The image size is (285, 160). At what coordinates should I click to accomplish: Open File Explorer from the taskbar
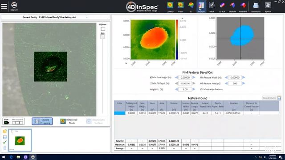coord(18,157)
